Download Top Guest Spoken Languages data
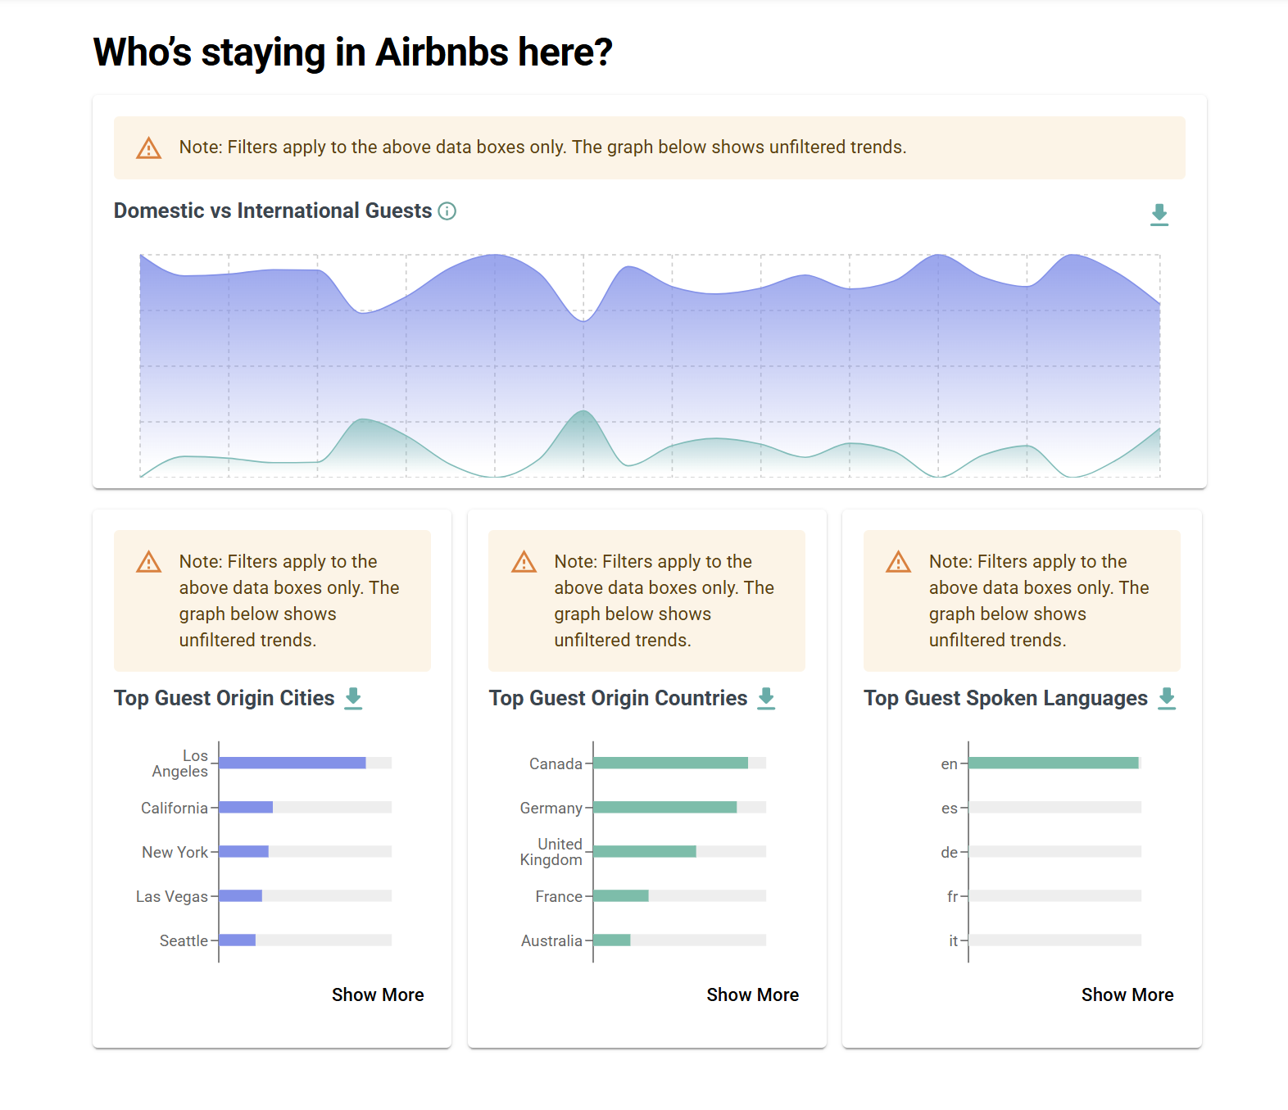This screenshot has height=1110, width=1288. 1167,698
